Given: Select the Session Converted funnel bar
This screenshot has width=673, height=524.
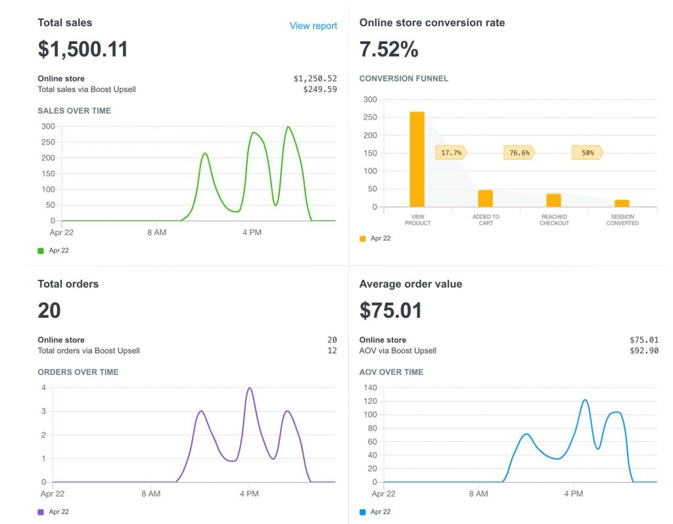Looking at the screenshot, I should (x=622, y=204).
